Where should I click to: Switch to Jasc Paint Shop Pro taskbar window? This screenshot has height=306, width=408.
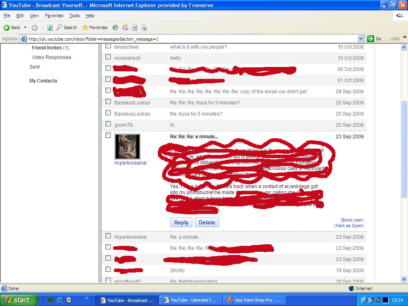(x=254, y=300)
